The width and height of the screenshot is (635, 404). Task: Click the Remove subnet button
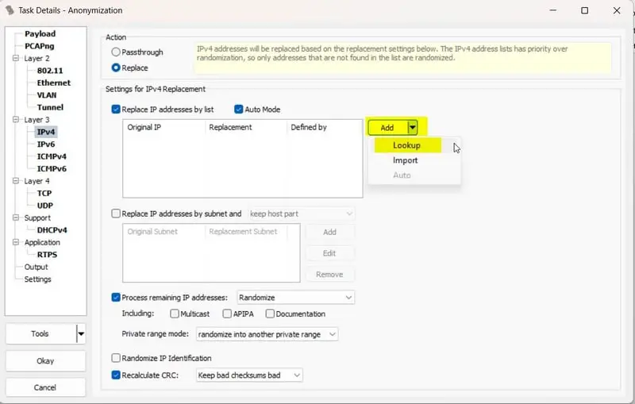click(329, 274)
